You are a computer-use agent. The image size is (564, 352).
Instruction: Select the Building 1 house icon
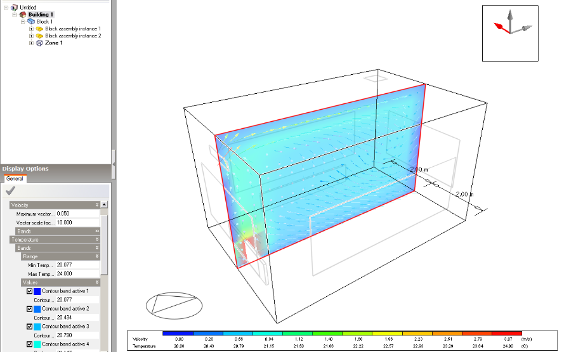[x=23, y=14]
